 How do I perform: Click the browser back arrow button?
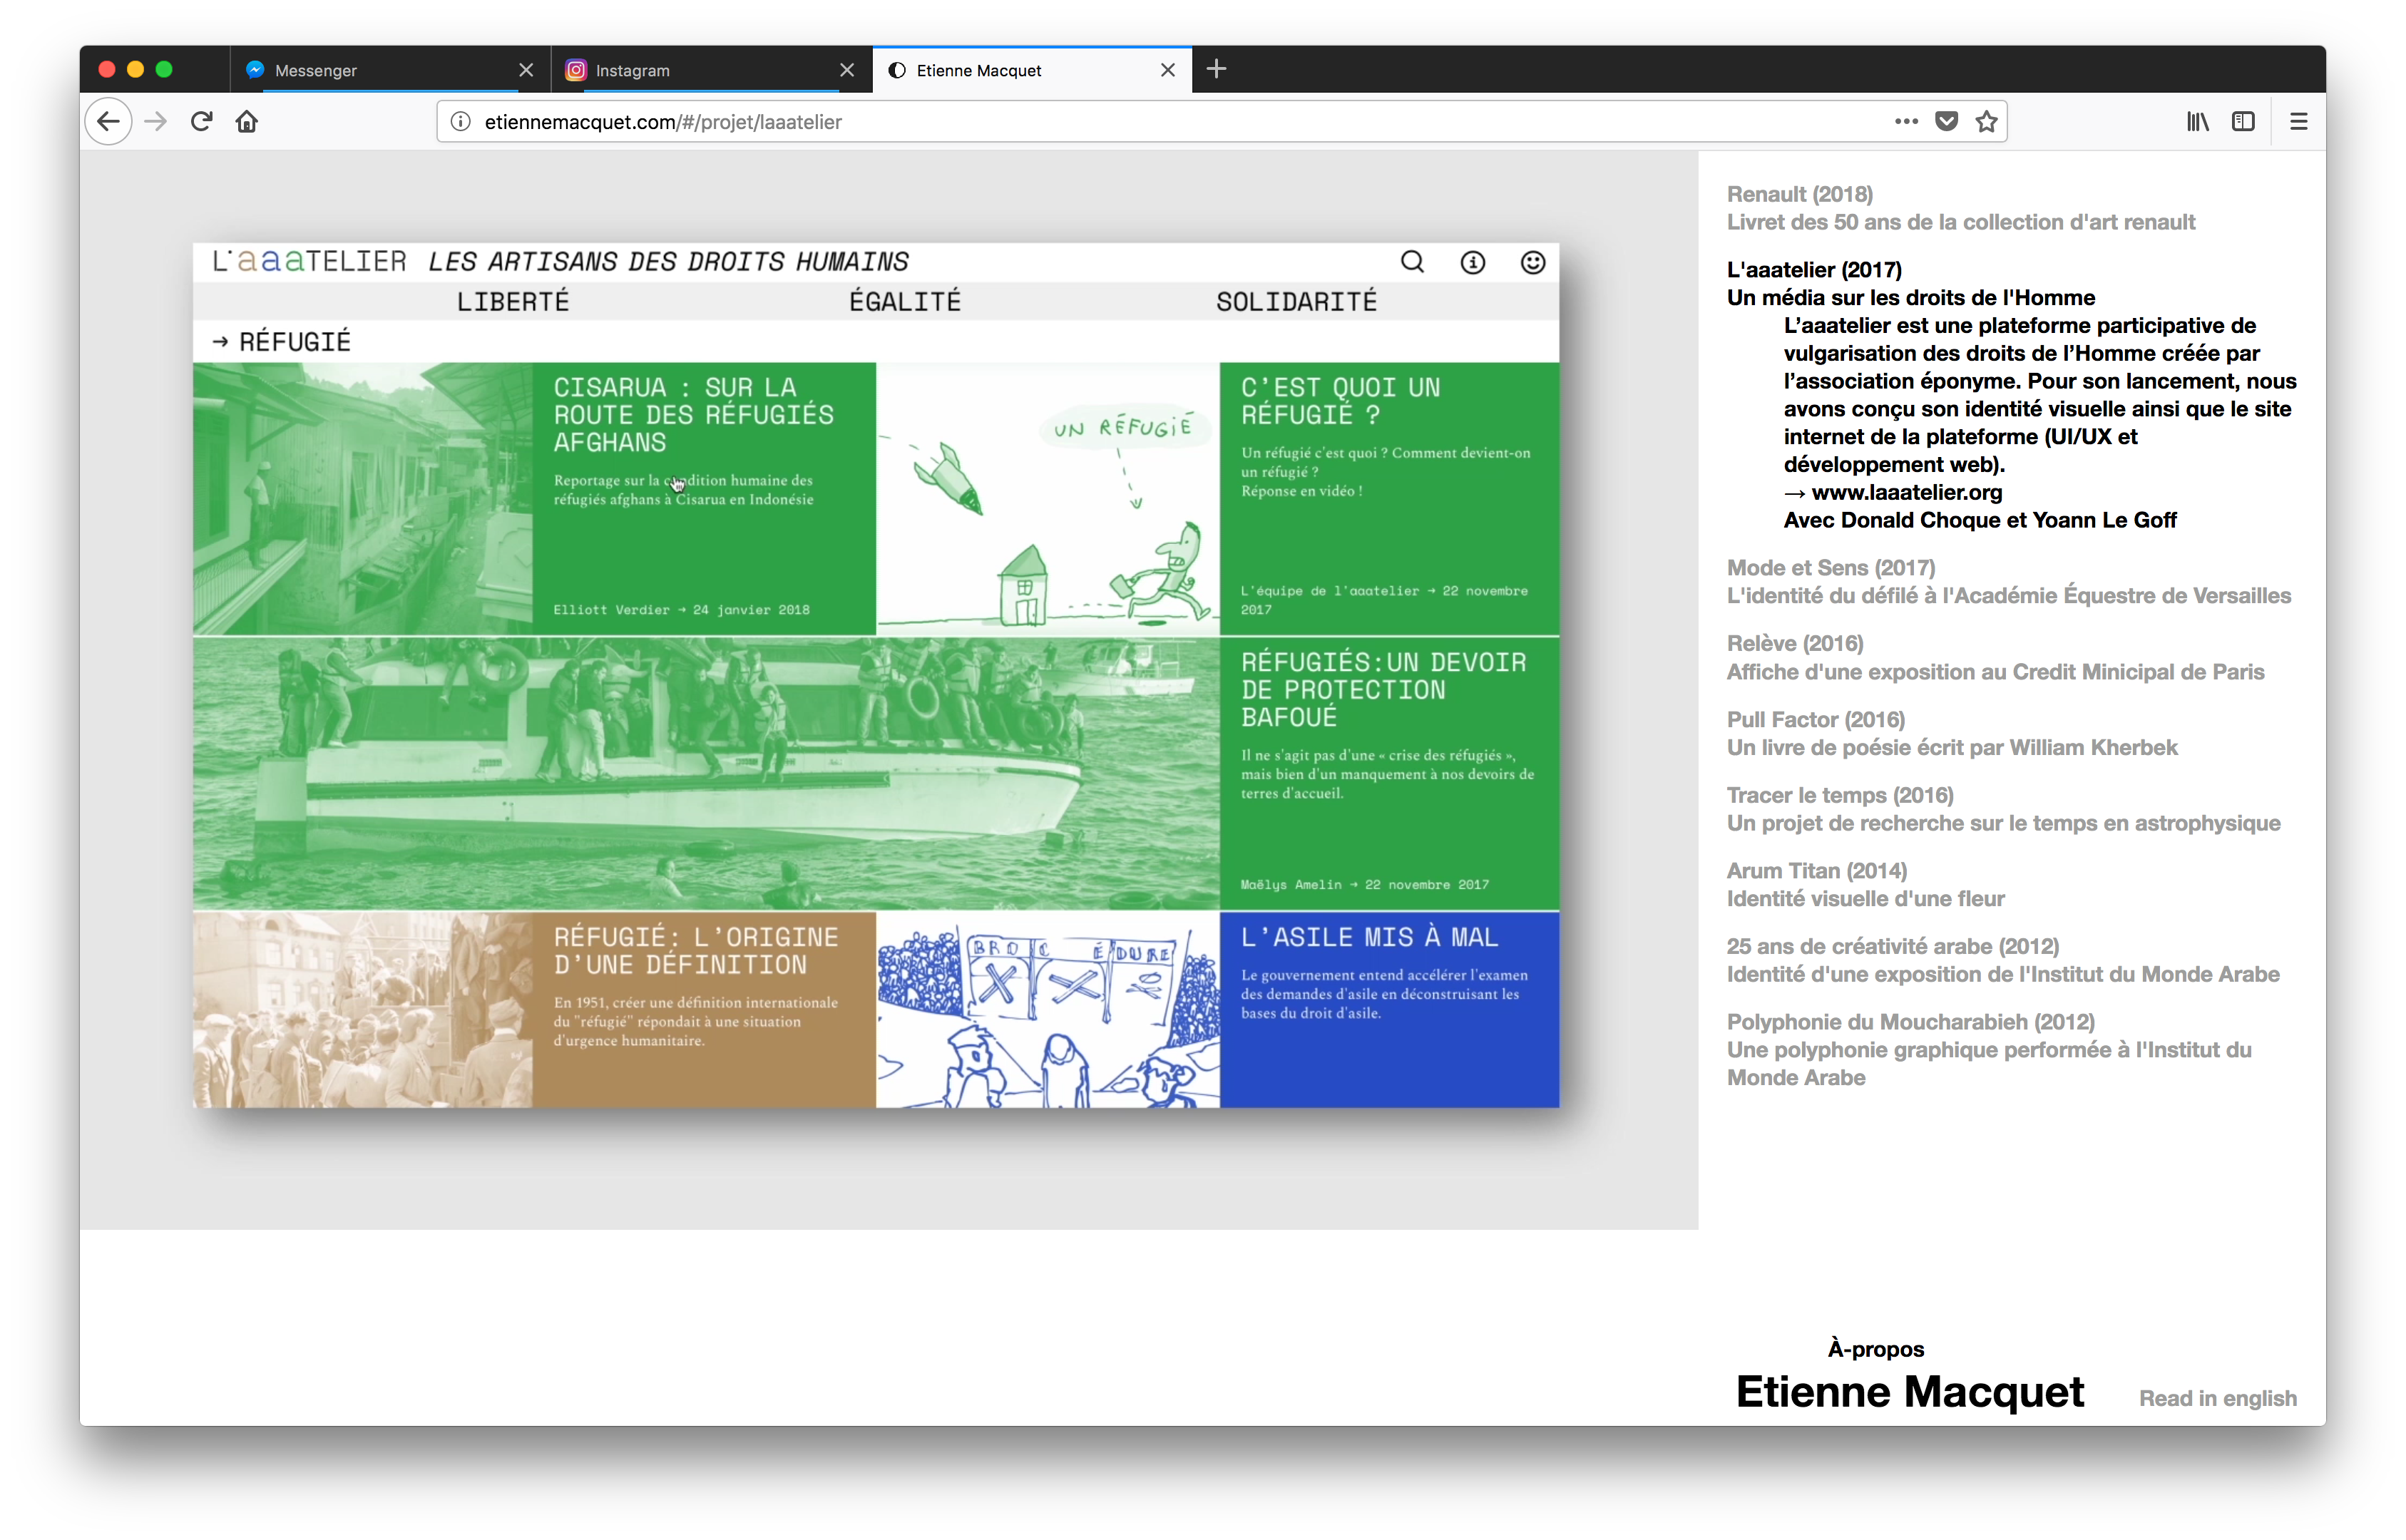click(108, 122)
